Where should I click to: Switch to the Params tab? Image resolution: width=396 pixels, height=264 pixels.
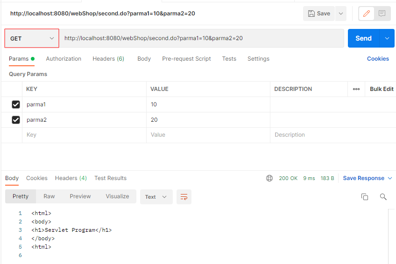[x=21, y=59]
